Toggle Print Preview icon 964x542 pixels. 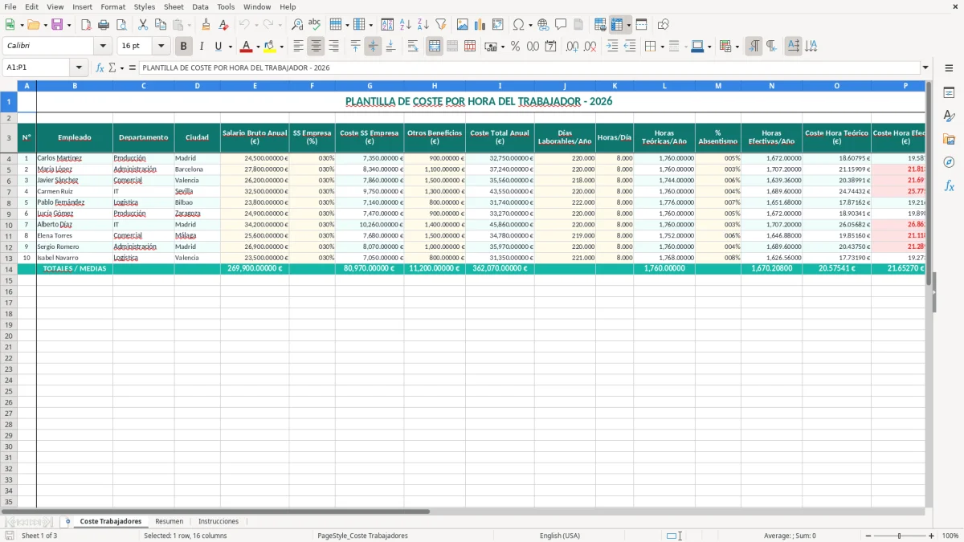(x=121, y=25)
